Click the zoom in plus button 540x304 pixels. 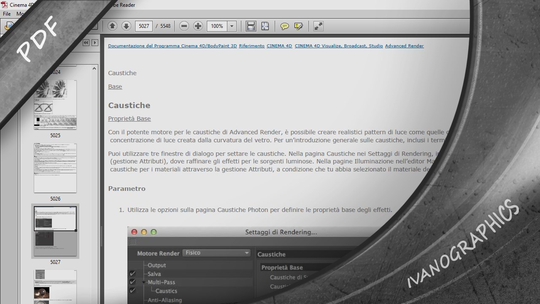click(x=198, y=26)
